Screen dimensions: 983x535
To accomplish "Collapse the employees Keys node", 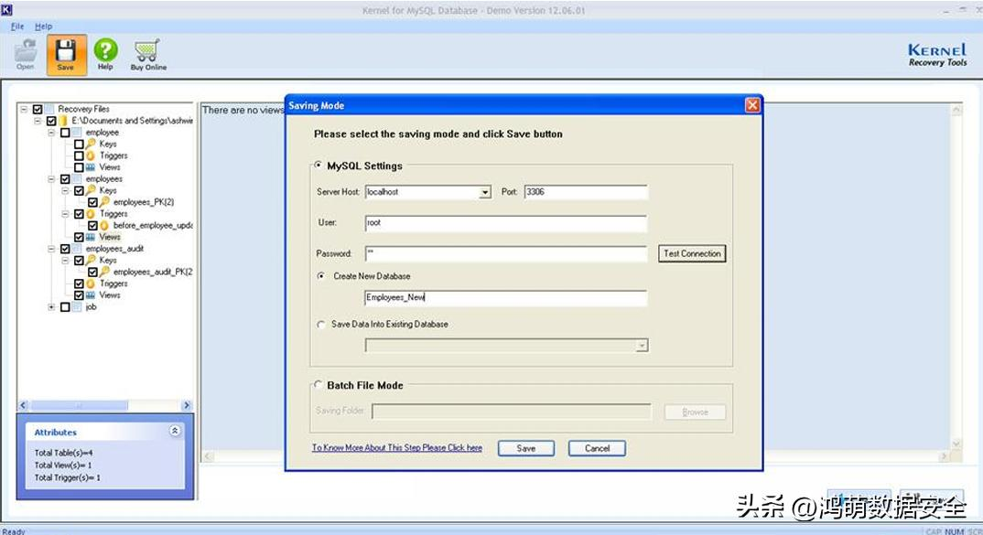I will click(65, 190).
